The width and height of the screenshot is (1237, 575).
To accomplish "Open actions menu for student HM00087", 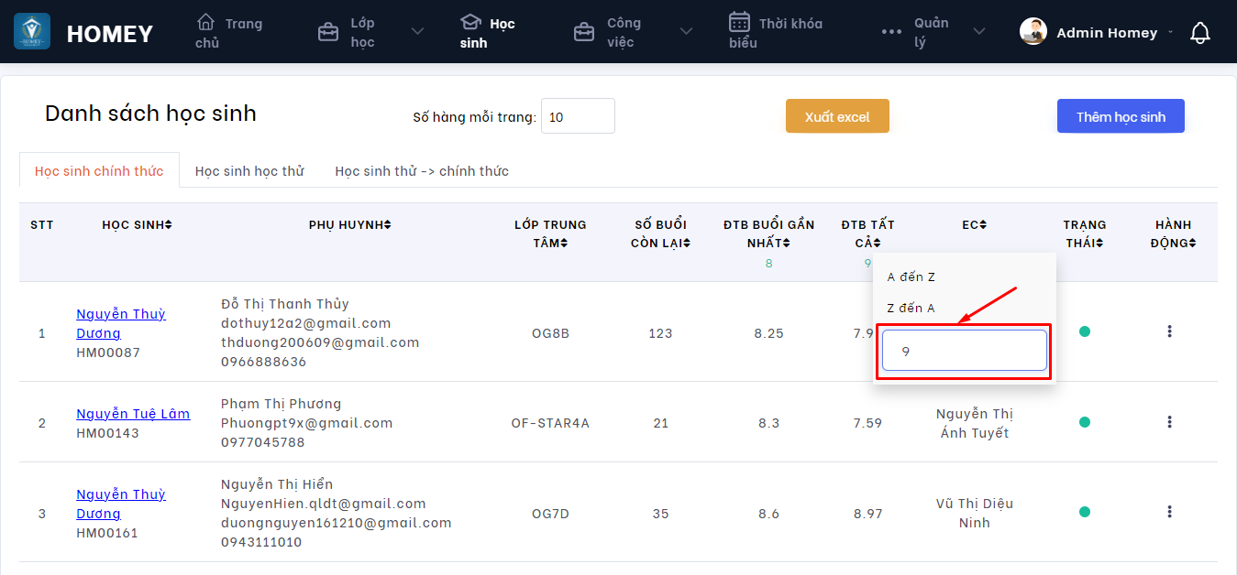I will pyautogui.click(x=1169, y=331).
